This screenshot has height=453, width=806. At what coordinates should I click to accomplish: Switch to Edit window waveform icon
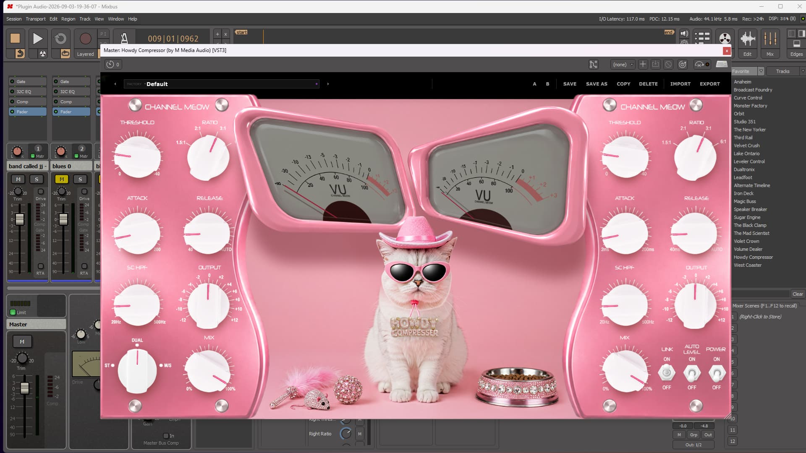click(x=748, y=39)
